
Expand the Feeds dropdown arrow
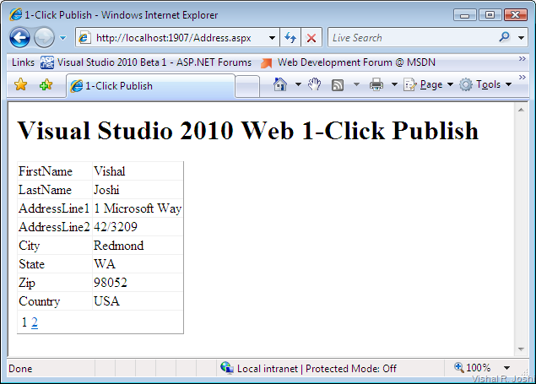[x=356, y=84]
